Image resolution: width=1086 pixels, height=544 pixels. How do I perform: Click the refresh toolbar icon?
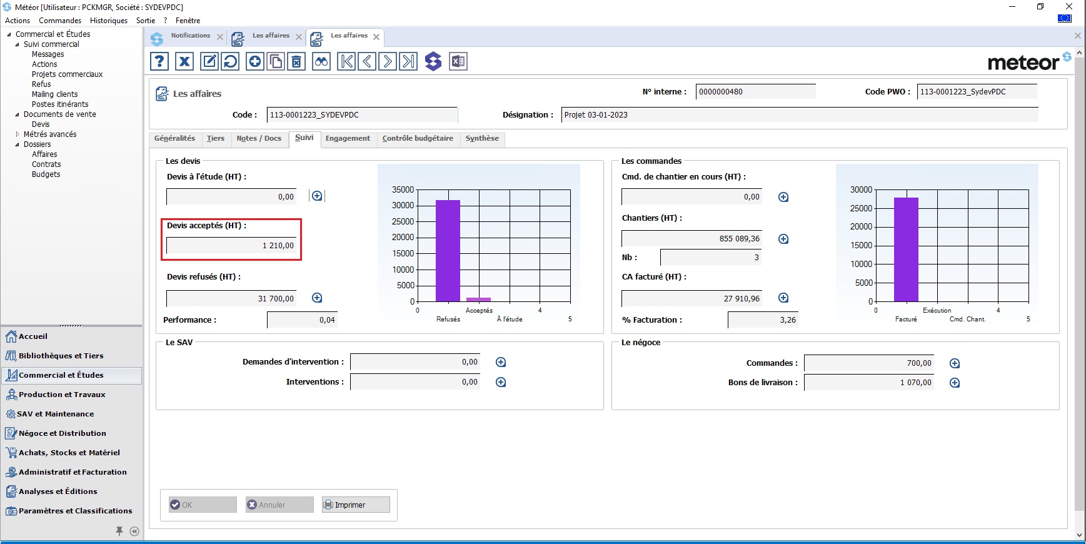[230, 61]
